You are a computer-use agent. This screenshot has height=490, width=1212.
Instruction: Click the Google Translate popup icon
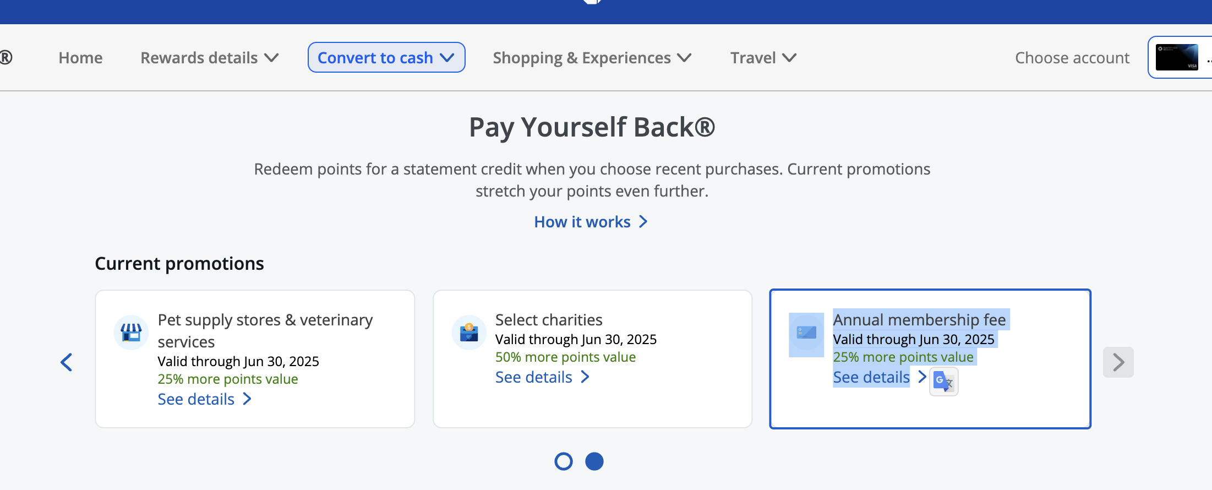[943, 382]
